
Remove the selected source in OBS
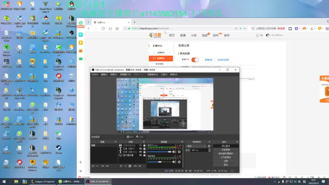(x=125, y=166)
